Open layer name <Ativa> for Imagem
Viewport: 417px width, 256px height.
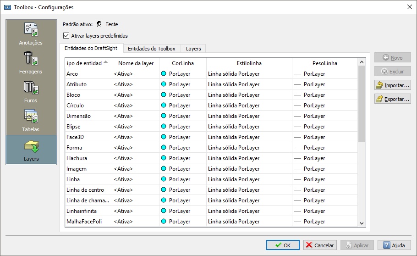[136, 169]
